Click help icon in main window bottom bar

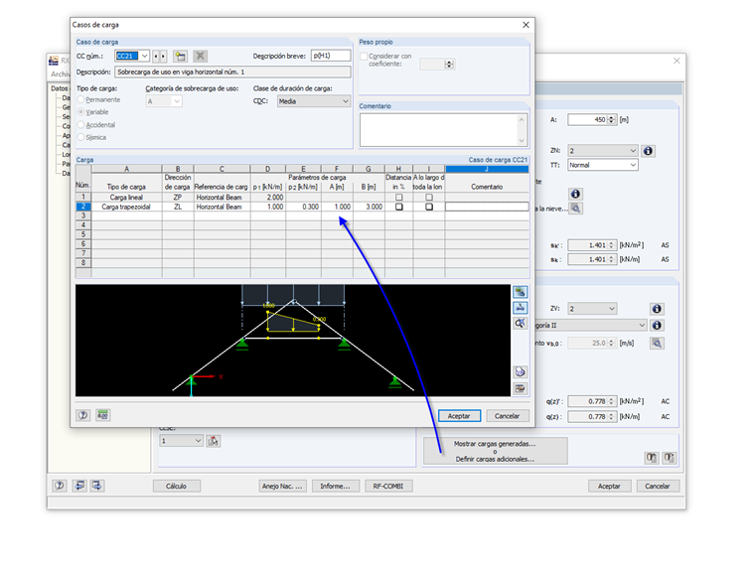(60, 486)
